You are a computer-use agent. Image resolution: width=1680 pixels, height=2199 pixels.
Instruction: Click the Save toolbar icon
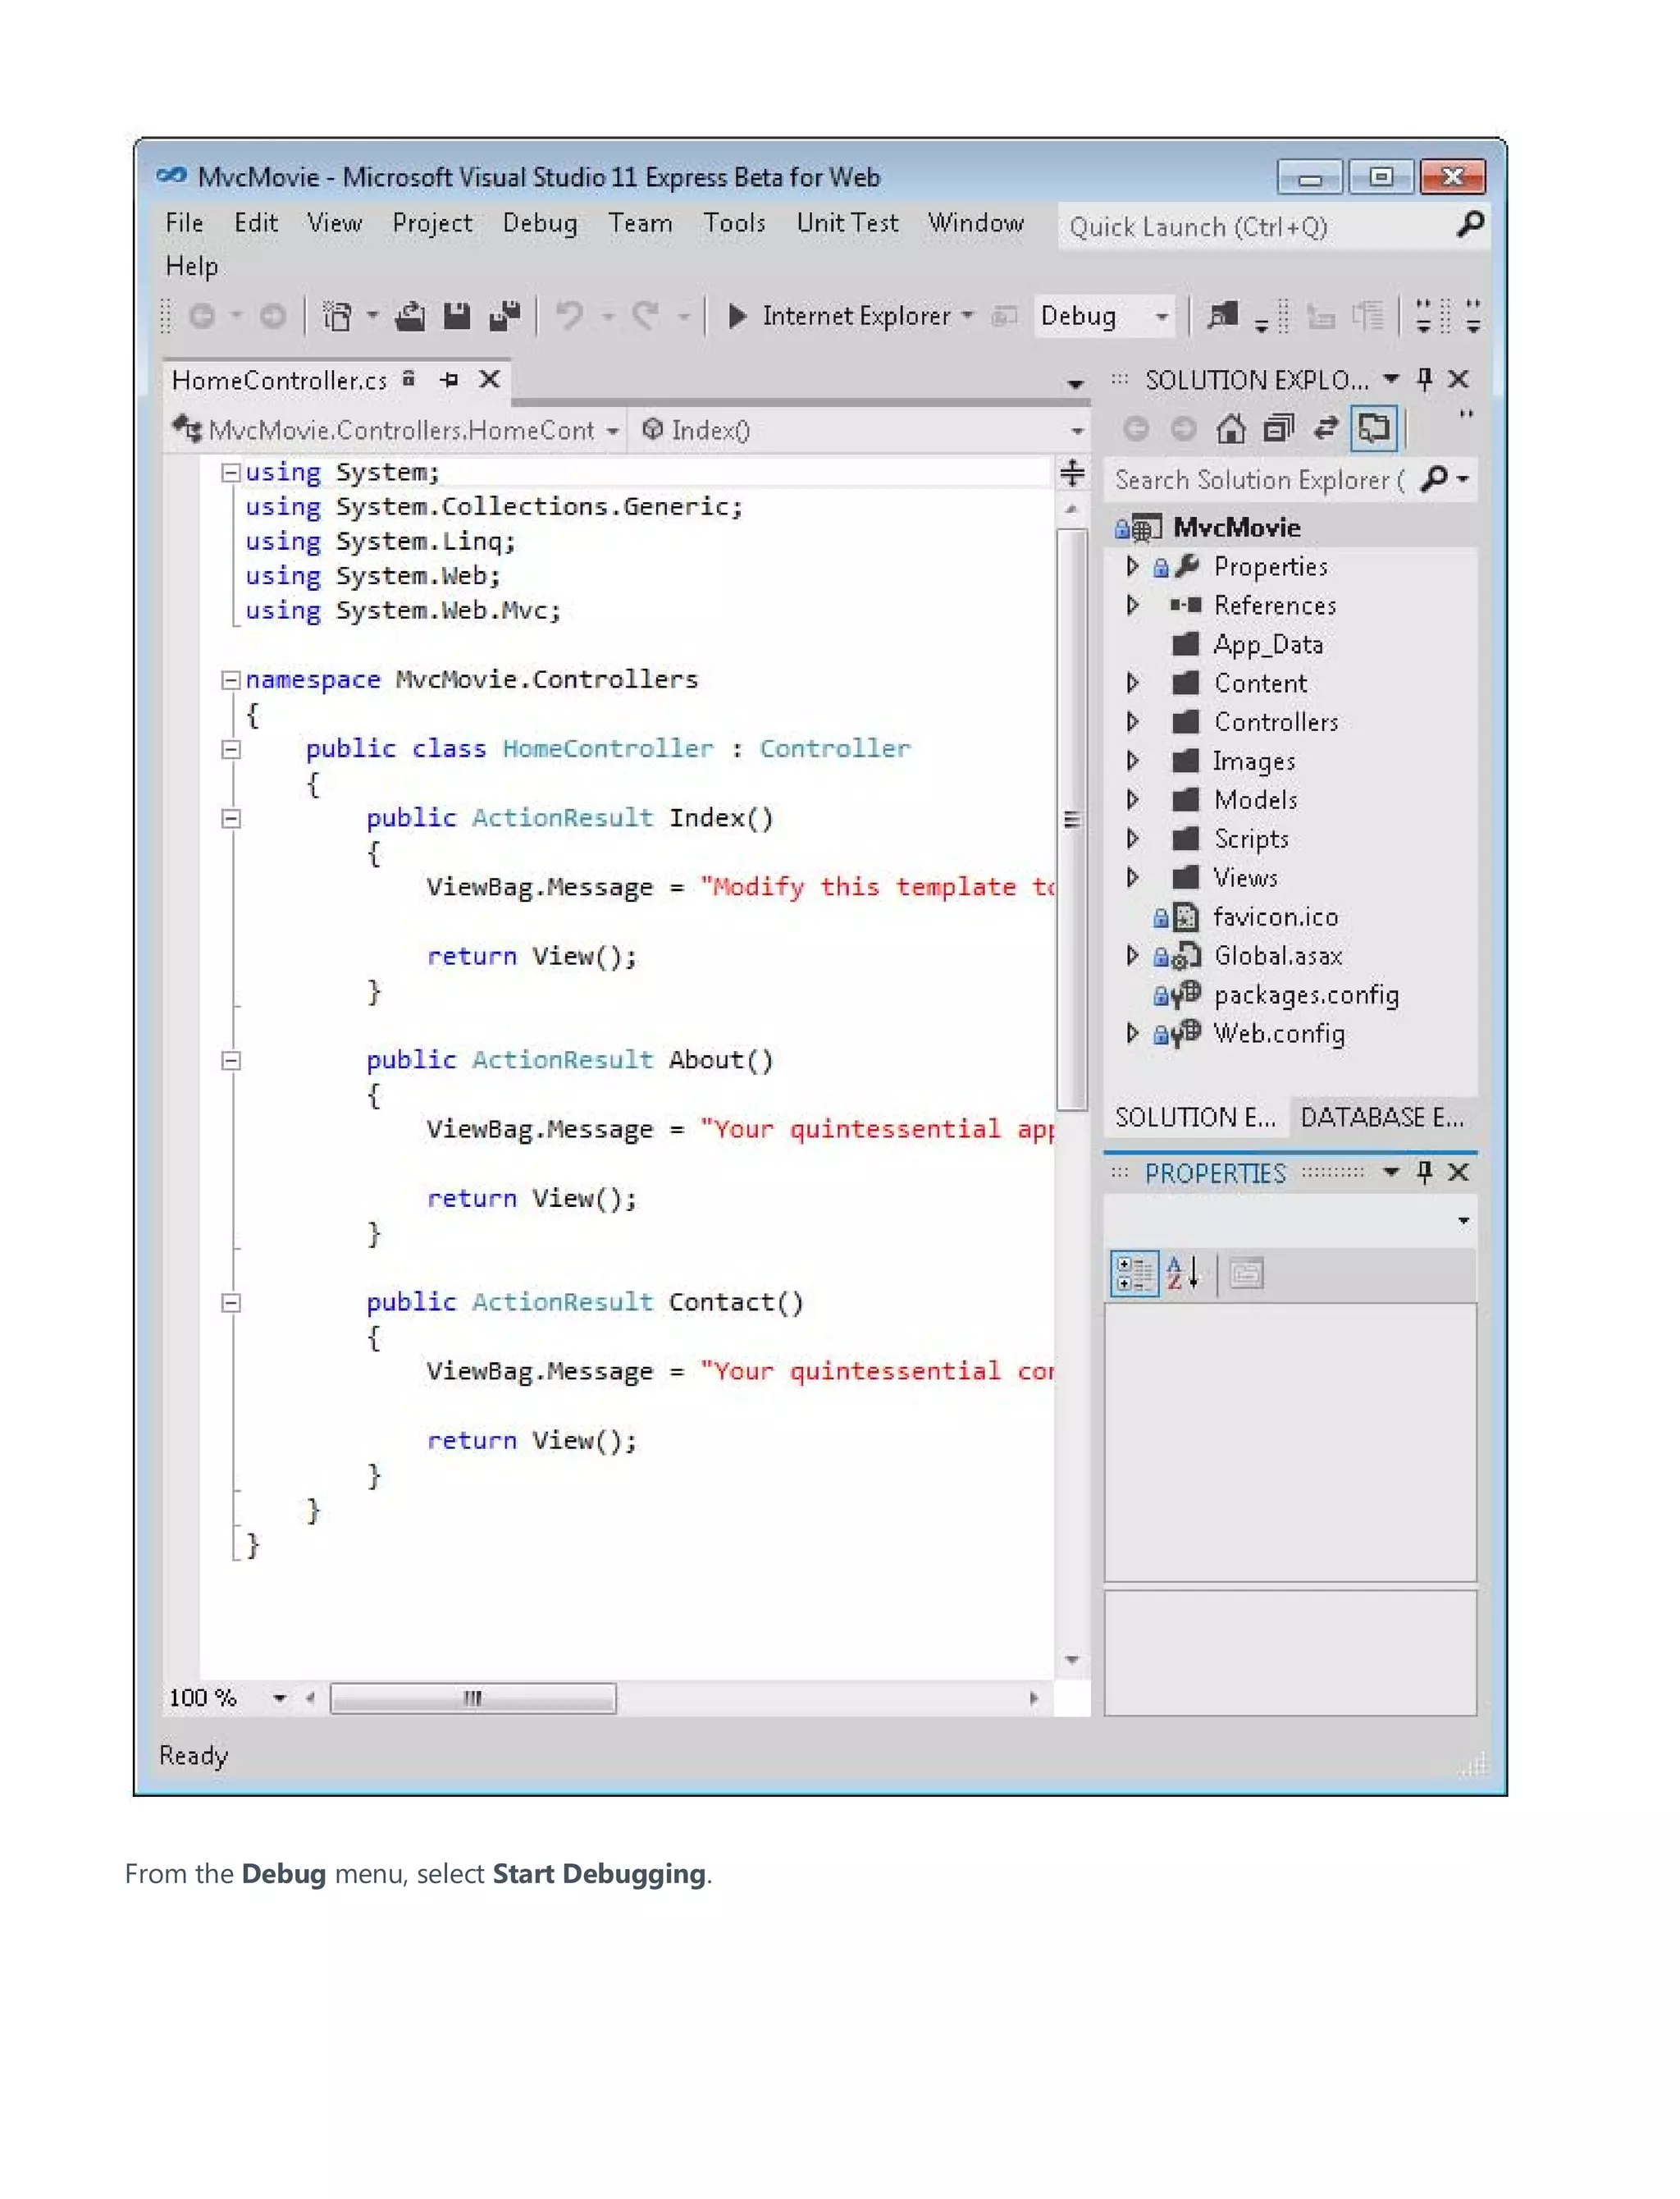pos(457,317)
